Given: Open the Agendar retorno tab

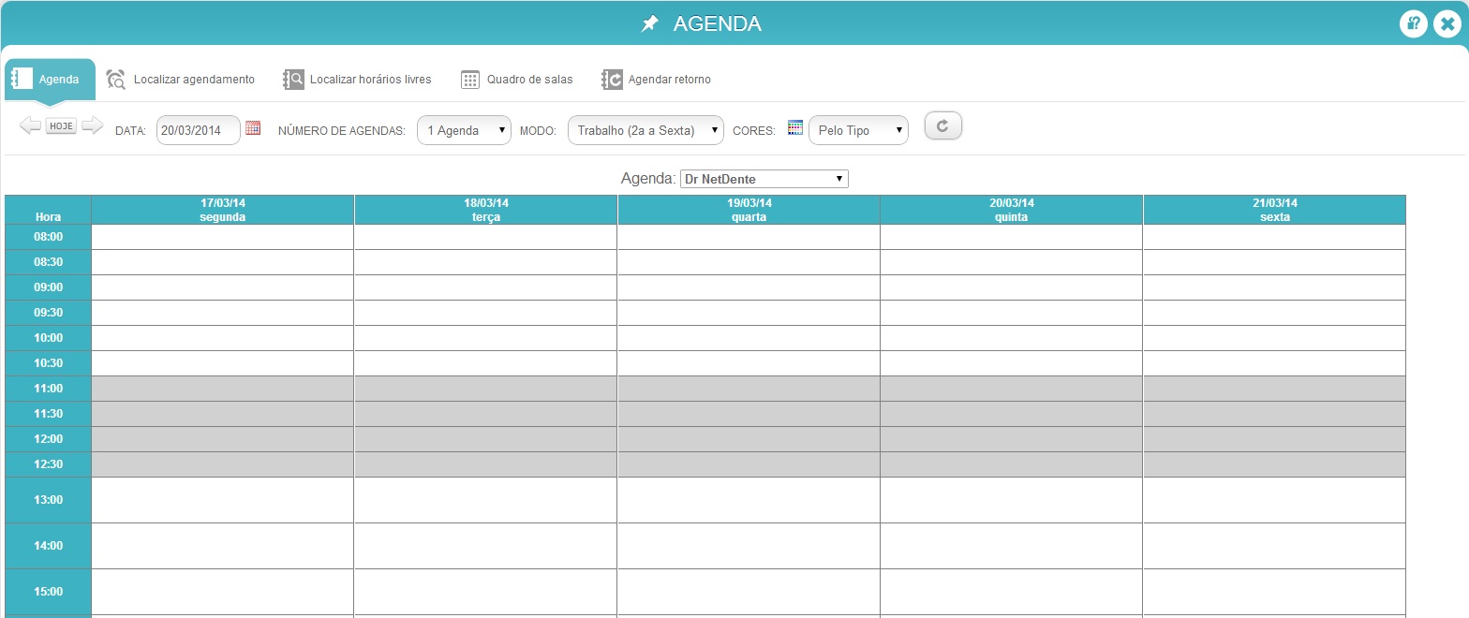Looking at the screenshot, I should [x=669, y=80].
